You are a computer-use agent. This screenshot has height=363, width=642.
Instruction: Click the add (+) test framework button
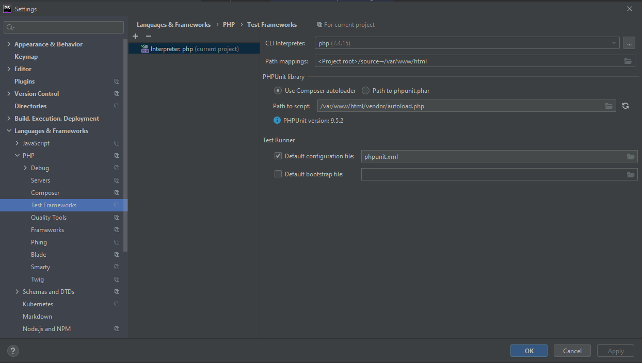(x=135, y=36)
